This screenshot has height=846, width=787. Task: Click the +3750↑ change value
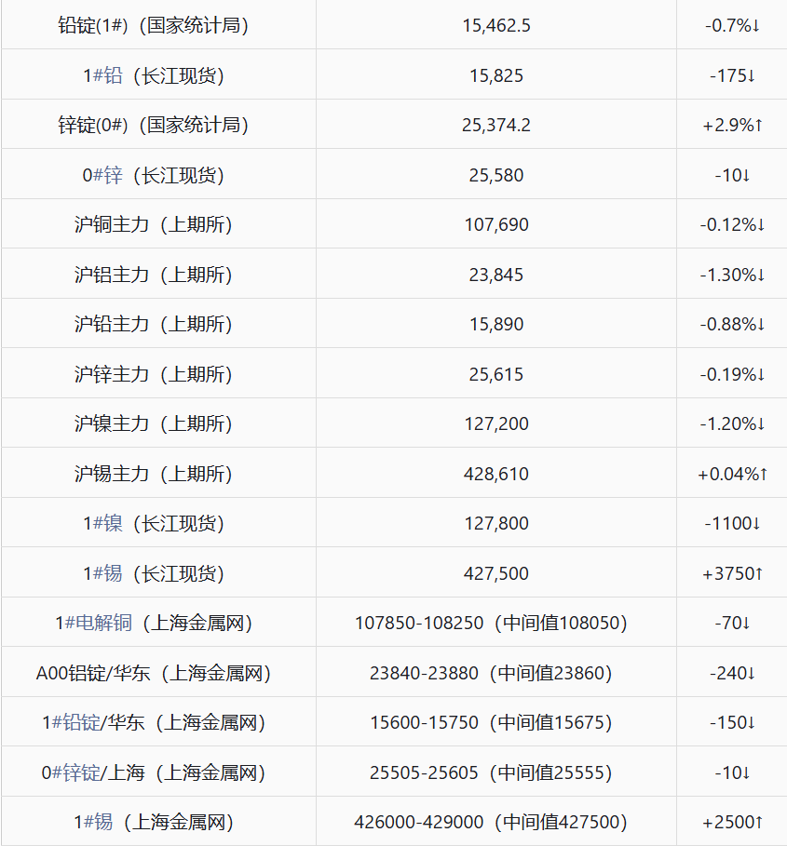(732, 573)
